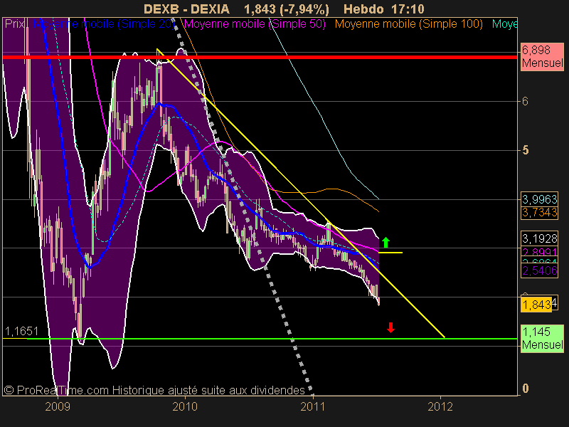The width and height of the screenshot is (569, 427).
Task: Click the purple 2,5406 value label
Action: click(x=539, y=270)
